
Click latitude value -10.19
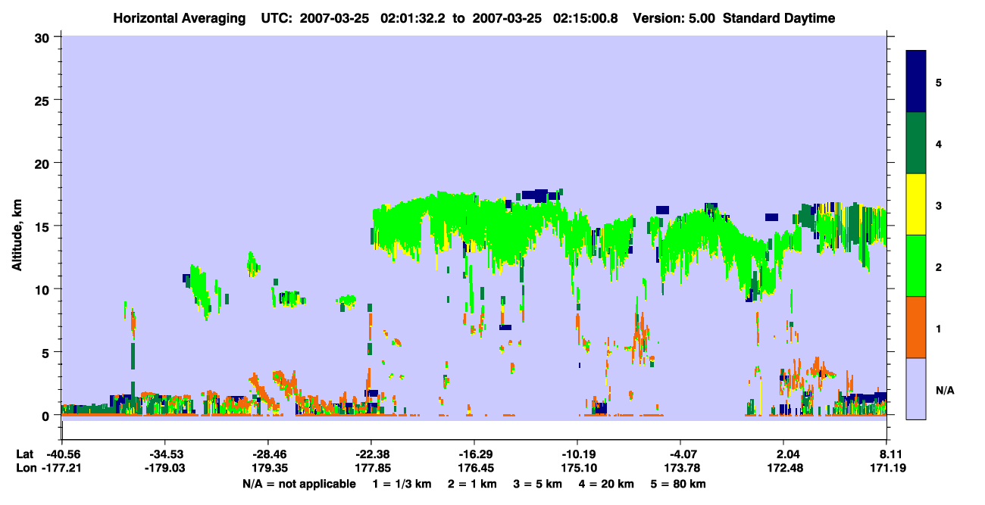pyautogui.click(x=577, y=454)
